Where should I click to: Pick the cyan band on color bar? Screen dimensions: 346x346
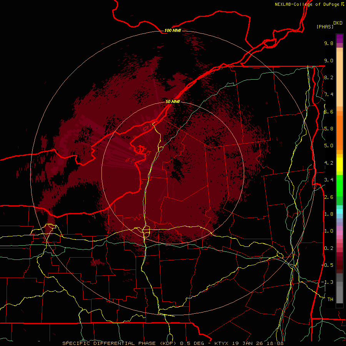pyautogui.click(x=339, y=211)
